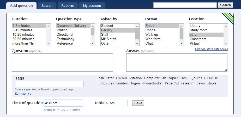Click Duration list scroll up arrow
Image resolution: width=241 pixels, height=117 pixels.
point(49,26)
